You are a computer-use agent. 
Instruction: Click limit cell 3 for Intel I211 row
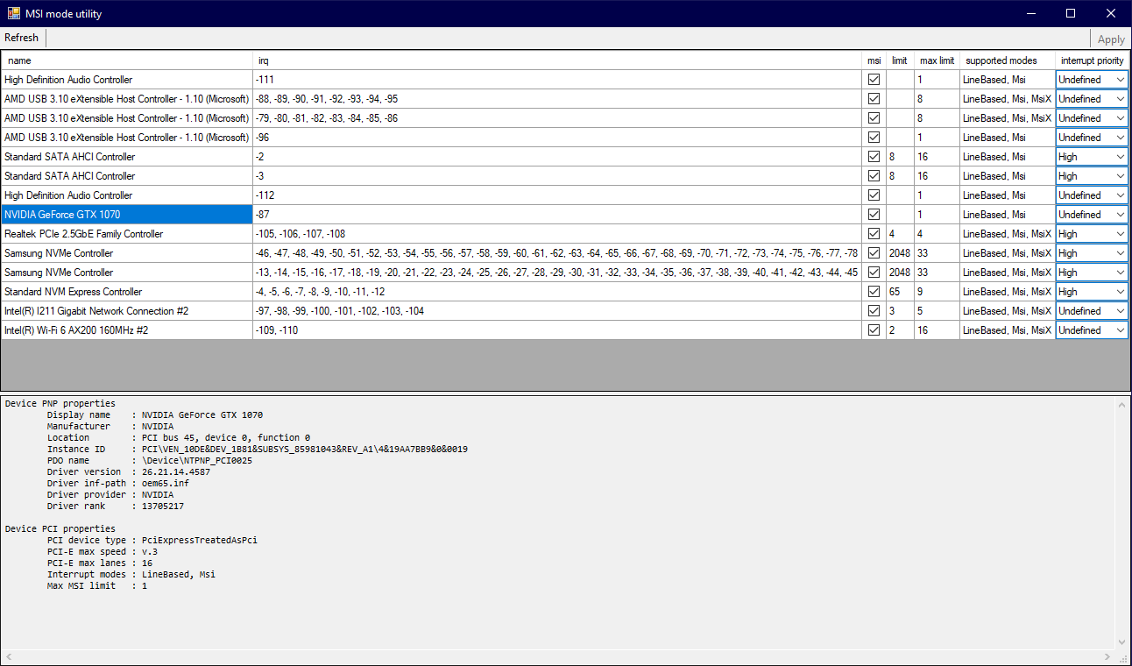coord(900,311)
